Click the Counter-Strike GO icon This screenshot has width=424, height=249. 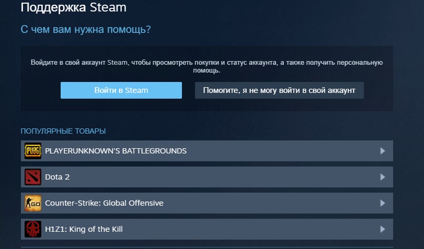(33, 203)
